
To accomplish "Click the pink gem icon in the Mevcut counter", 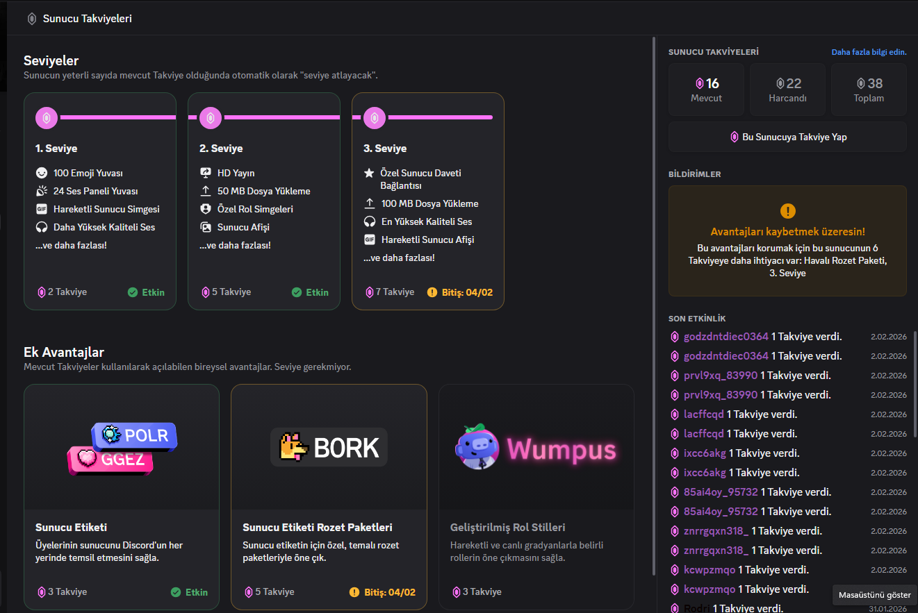I will tap(700, 83).
